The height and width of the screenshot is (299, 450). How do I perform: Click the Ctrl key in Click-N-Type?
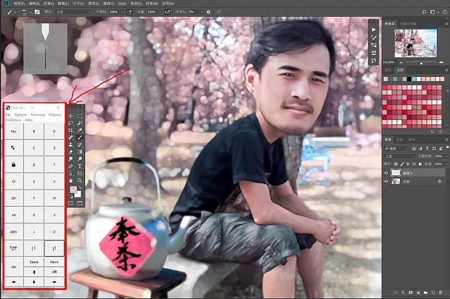click(14, 198)
